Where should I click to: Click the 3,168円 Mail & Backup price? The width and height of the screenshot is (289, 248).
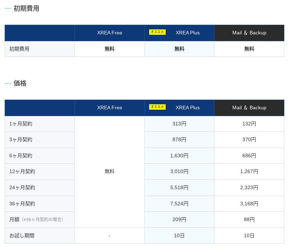click(249, 204)
